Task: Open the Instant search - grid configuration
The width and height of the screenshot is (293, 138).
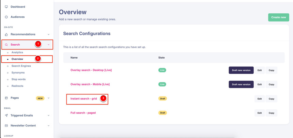Action: pos(83,99)
